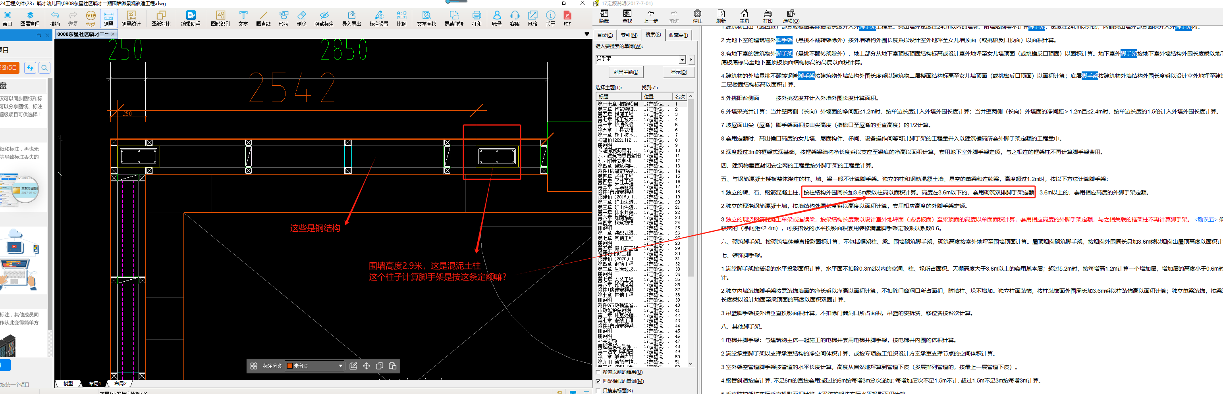Go to 主页 home in help viewer
Viewport: 1223px width, 394px height.
[x=745, y=16]
